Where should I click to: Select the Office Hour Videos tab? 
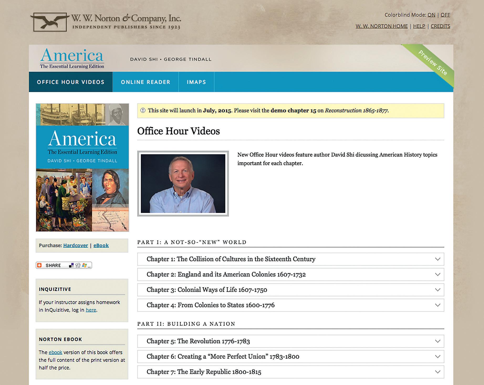point(71,82)
